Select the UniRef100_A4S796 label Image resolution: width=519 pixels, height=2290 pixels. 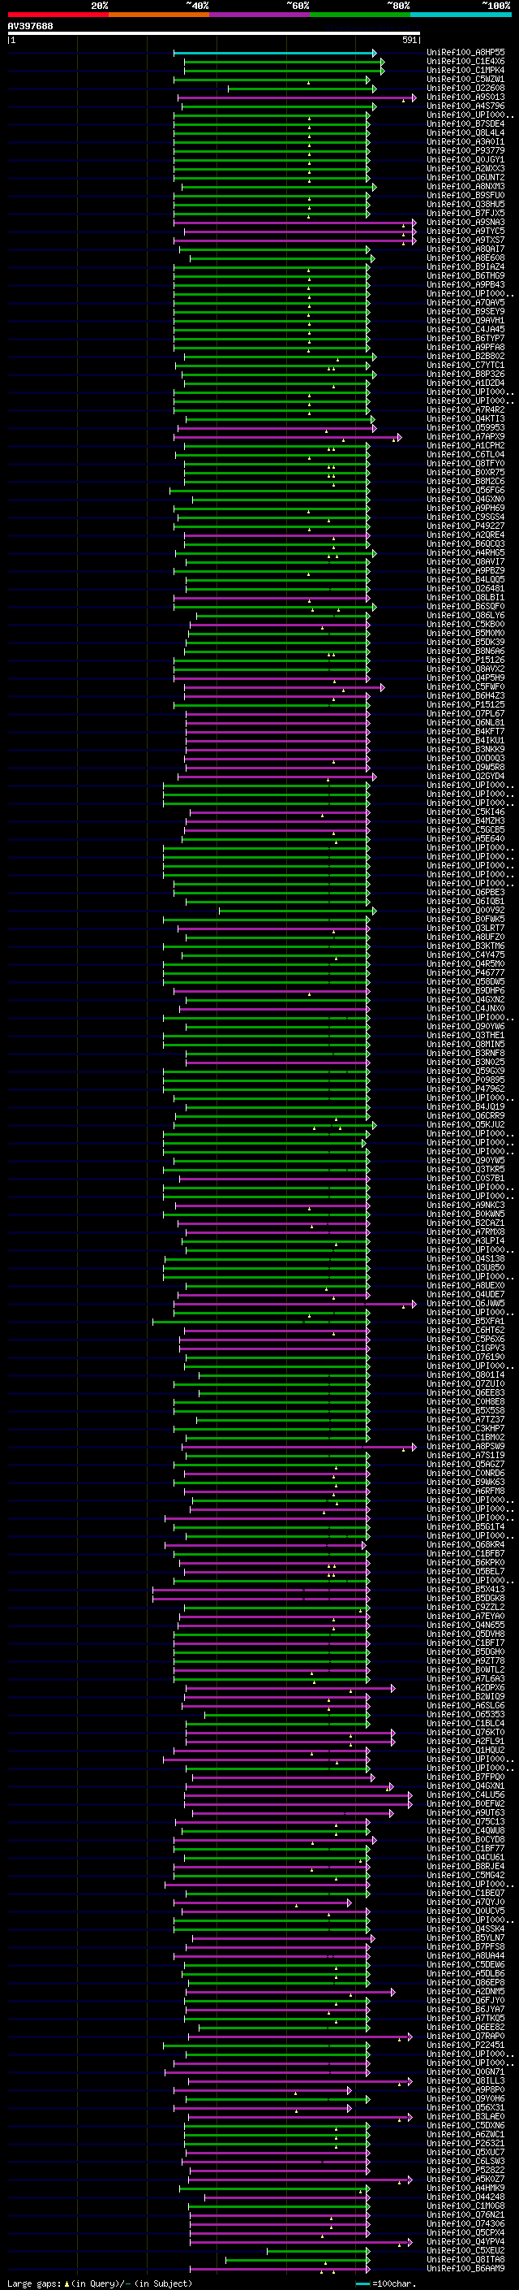tap(465, 106)
